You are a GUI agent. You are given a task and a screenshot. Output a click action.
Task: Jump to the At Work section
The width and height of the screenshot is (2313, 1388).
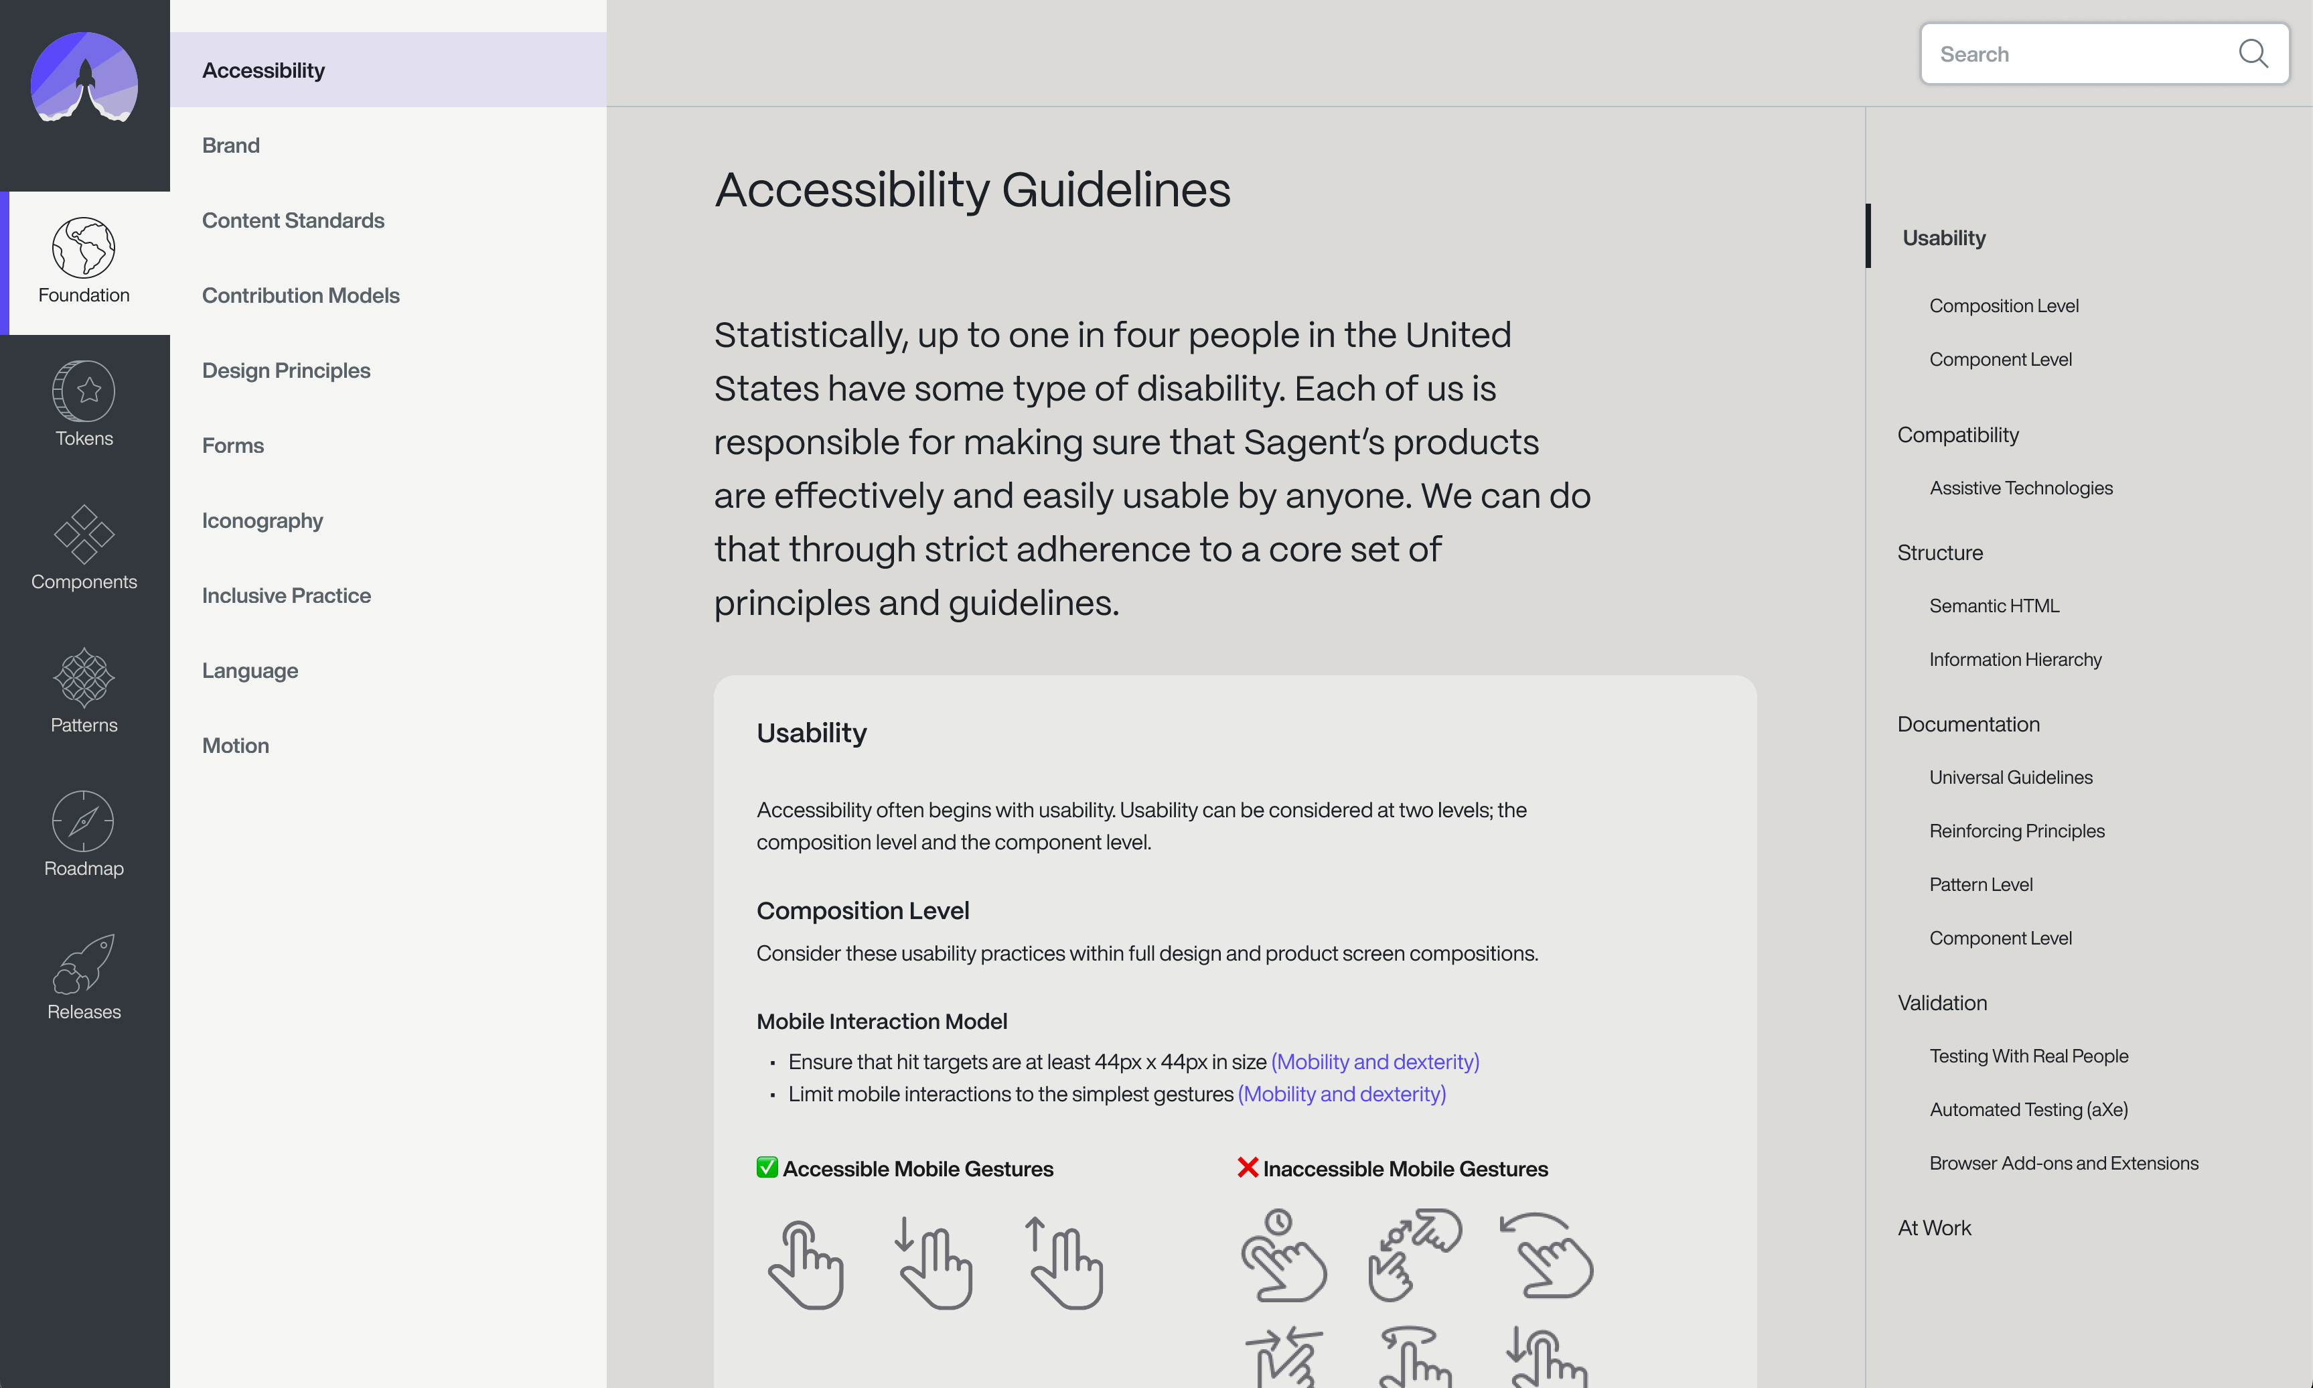click(x=1933, y=1227)
